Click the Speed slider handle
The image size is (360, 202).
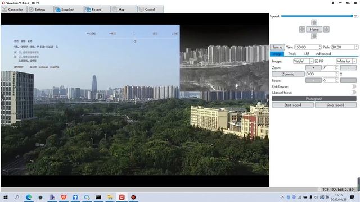coord(352,16)
